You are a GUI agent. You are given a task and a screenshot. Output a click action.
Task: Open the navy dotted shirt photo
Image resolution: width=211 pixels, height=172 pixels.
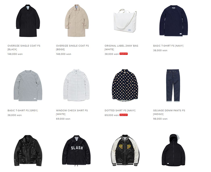click(x=125, y=85)
